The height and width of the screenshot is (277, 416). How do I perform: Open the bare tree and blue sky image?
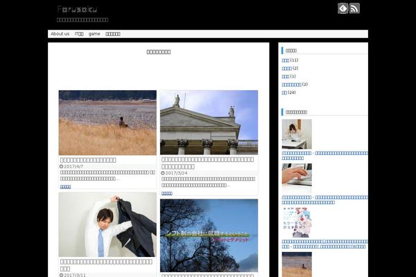pos(209,235)
